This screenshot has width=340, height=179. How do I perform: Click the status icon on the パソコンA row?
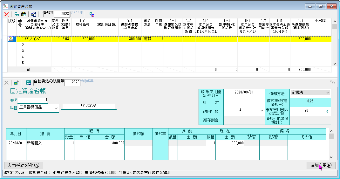pos(11,39)
